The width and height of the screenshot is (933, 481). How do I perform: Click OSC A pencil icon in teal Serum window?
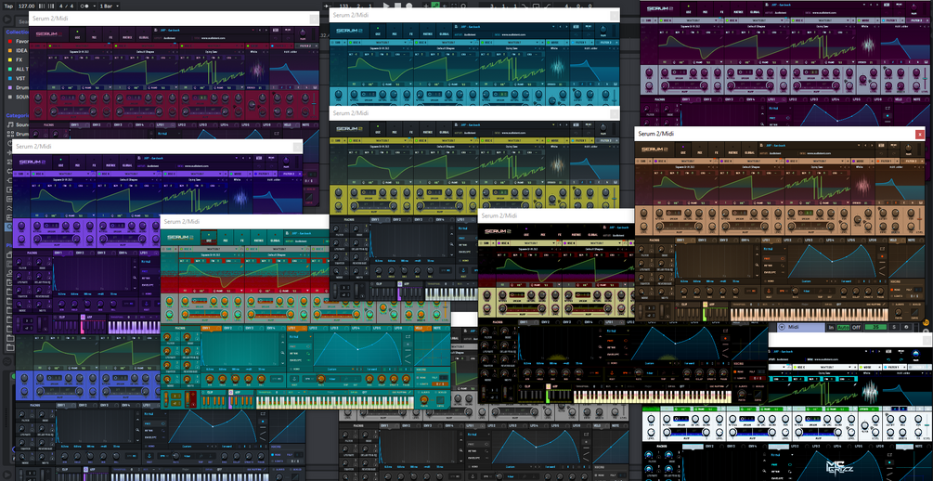coord(241,266)
